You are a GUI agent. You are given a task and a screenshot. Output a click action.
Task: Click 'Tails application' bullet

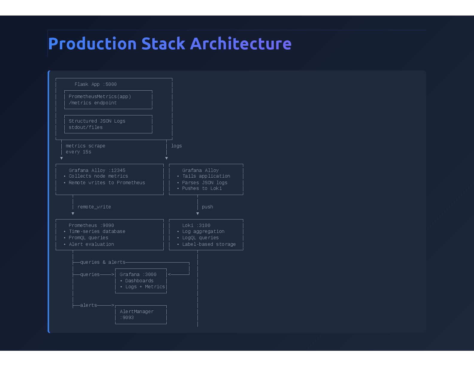pos(206,176)
